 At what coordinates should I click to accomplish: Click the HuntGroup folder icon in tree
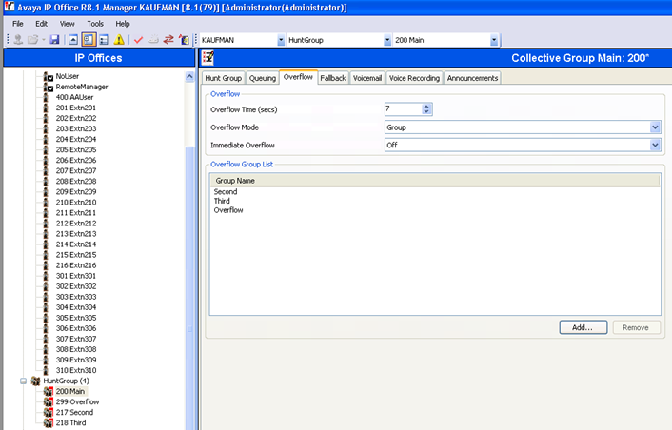36,381
